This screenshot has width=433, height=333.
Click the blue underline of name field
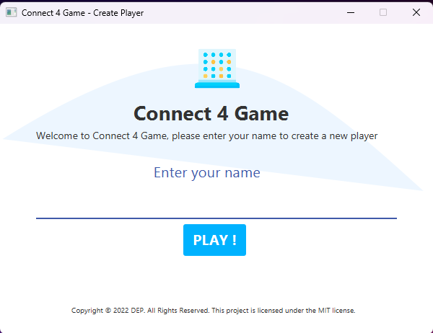(216, 218)
